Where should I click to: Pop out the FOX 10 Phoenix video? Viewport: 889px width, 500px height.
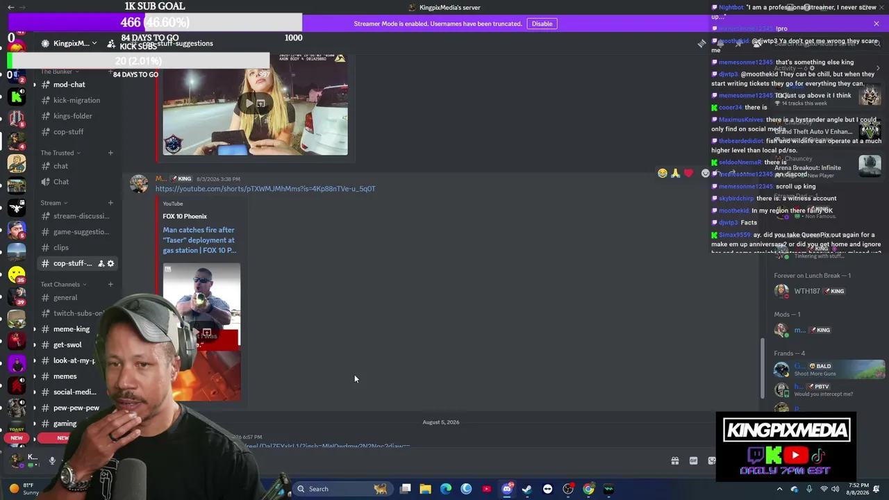(x=206, y=333)
